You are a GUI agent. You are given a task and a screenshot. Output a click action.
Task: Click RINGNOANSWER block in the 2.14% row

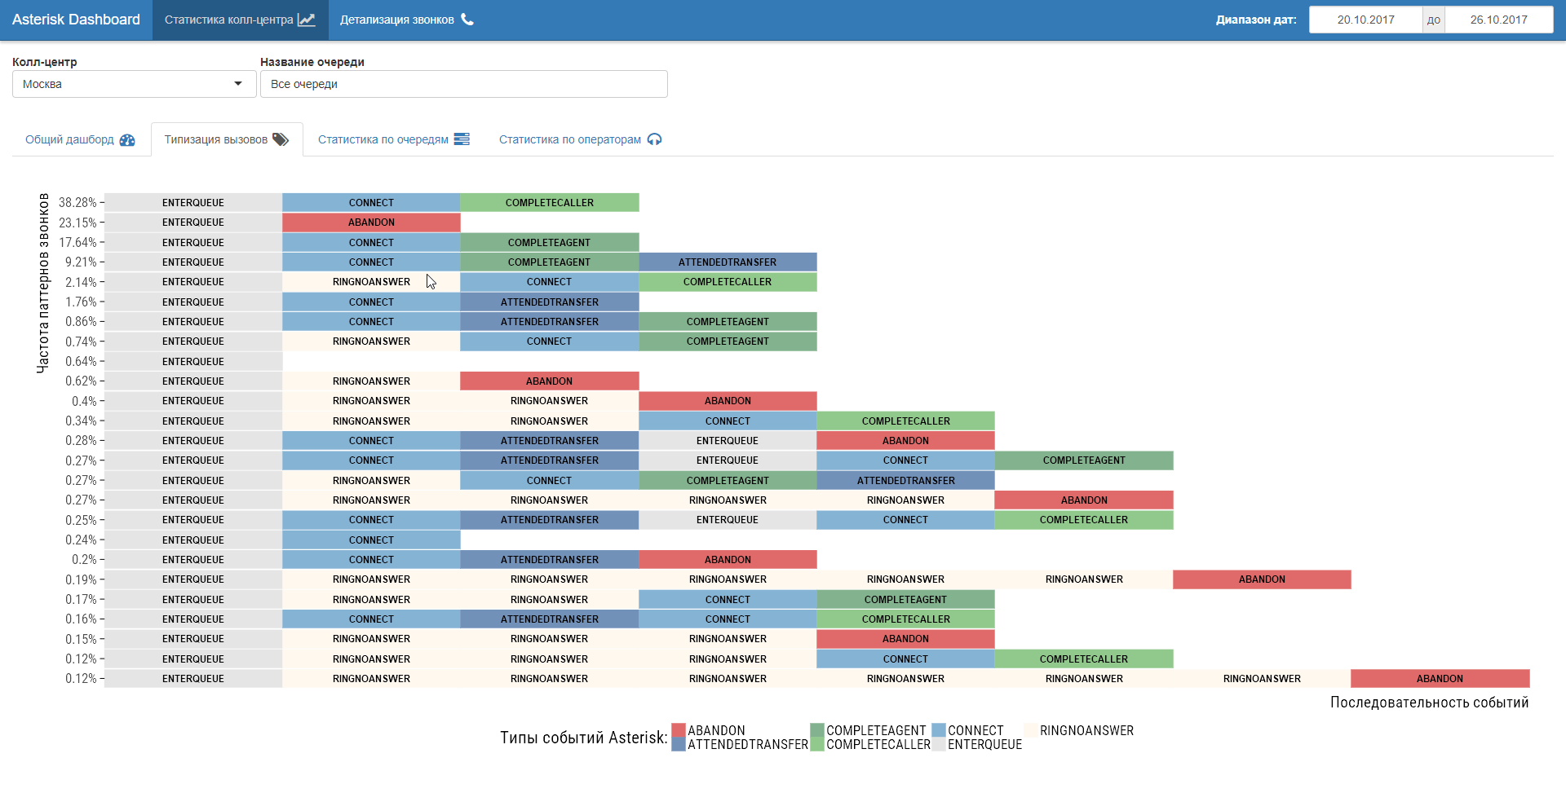371,282
